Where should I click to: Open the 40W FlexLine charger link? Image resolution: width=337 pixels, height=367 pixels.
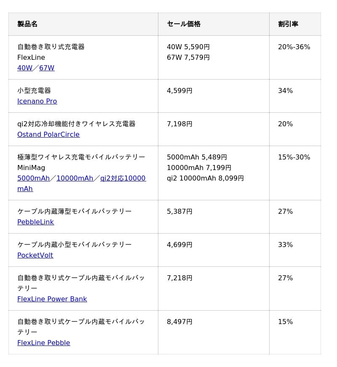25,68
